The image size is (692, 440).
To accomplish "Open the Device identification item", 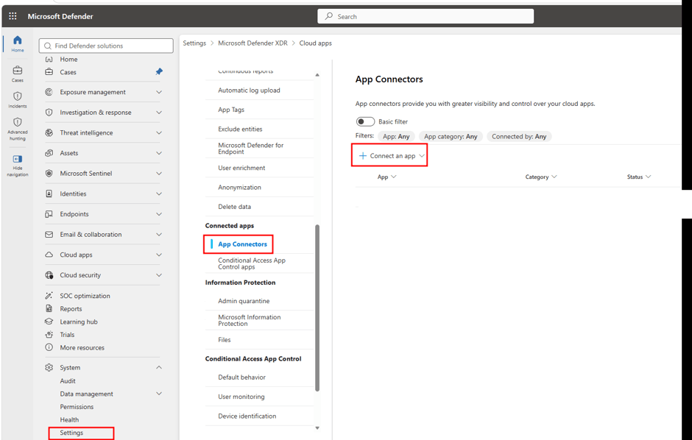I will point(247,416).
